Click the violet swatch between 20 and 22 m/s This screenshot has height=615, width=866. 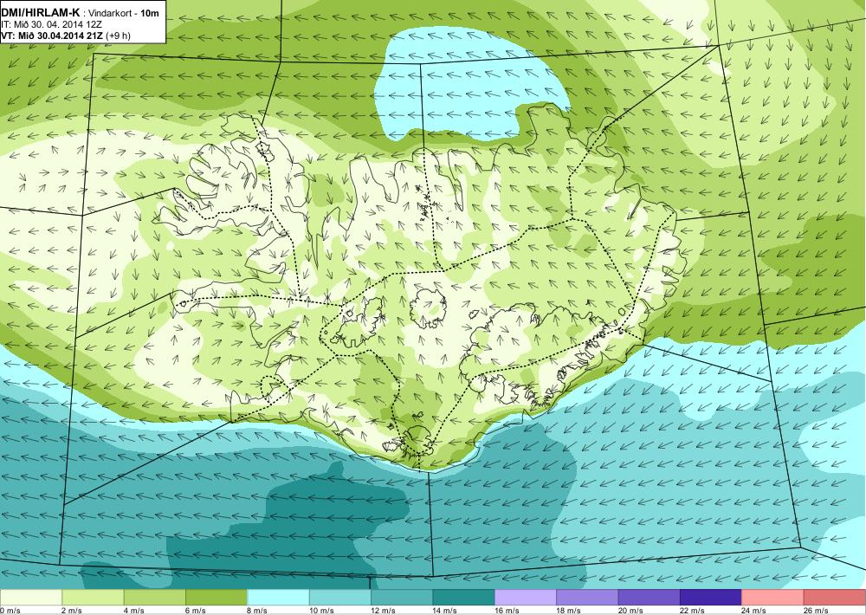649,598
